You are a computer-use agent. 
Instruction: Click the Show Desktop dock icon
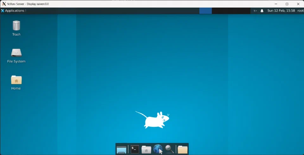[122, 150]
